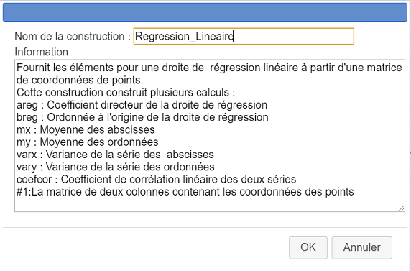Cancel the dialog with Annuler
Screen dimensions: 411x271
[x=361, y=248]
